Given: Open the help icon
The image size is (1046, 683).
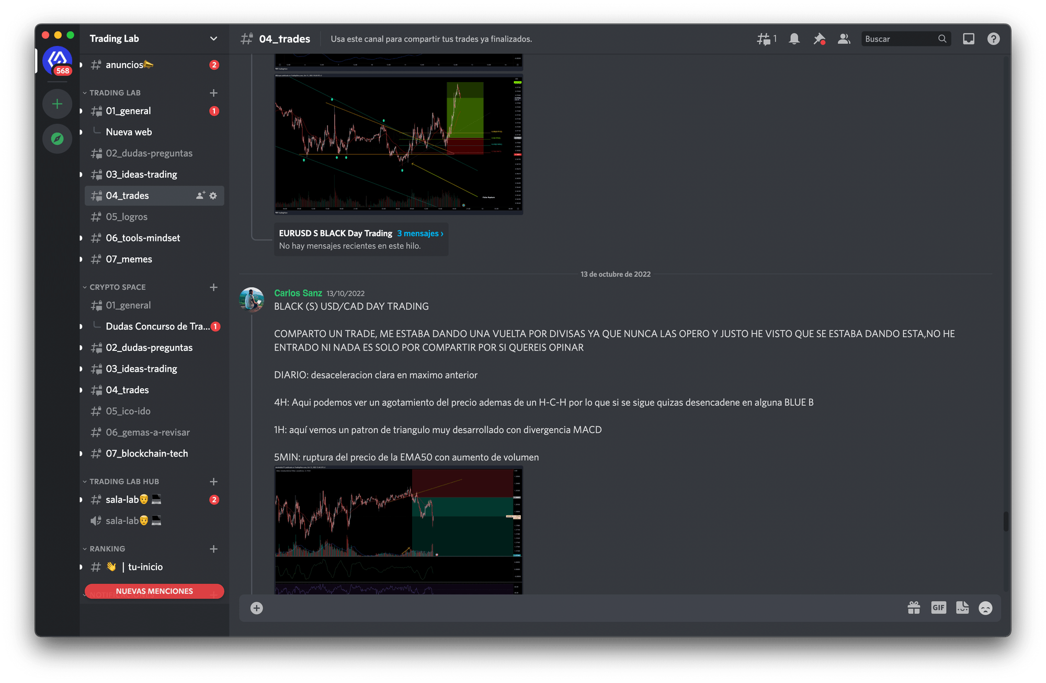Looking at the screenshot, I should point(993,39).
